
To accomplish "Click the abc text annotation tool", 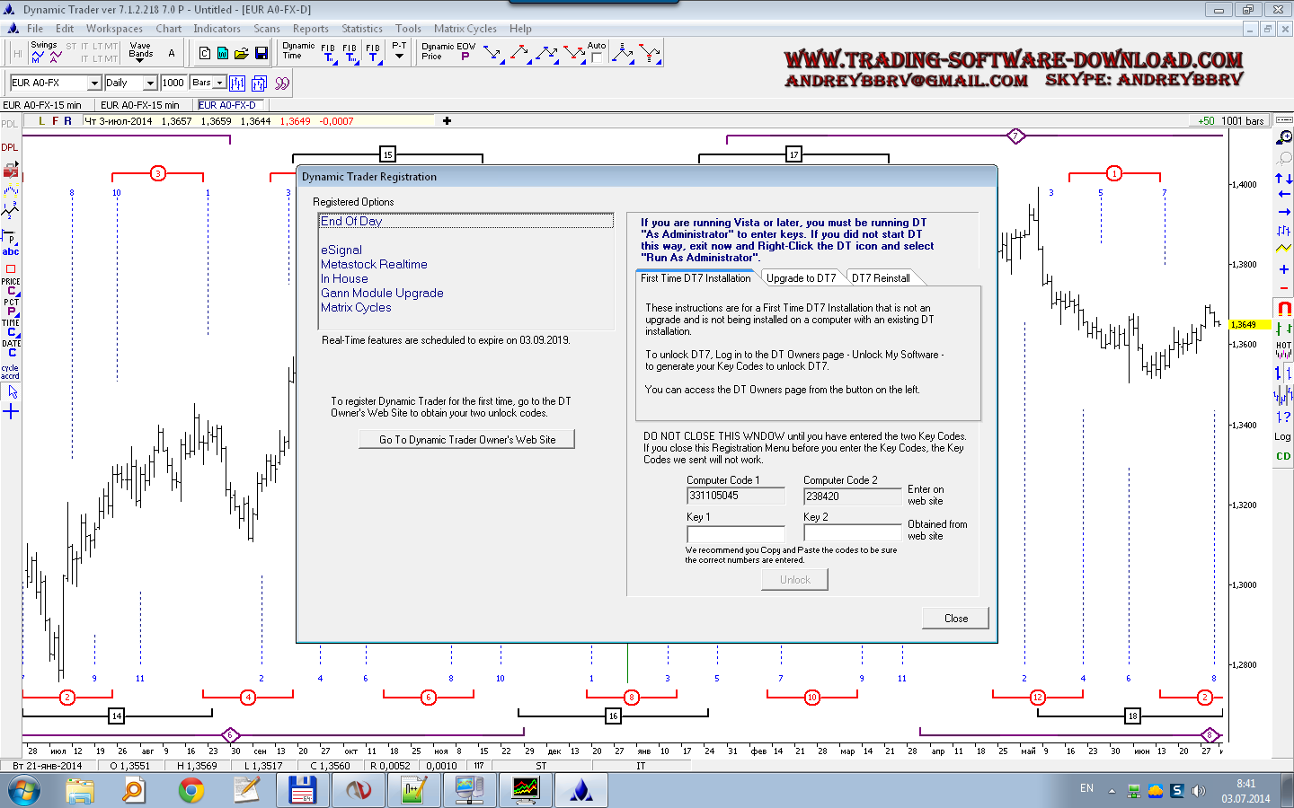I will [x=11, y=252].
